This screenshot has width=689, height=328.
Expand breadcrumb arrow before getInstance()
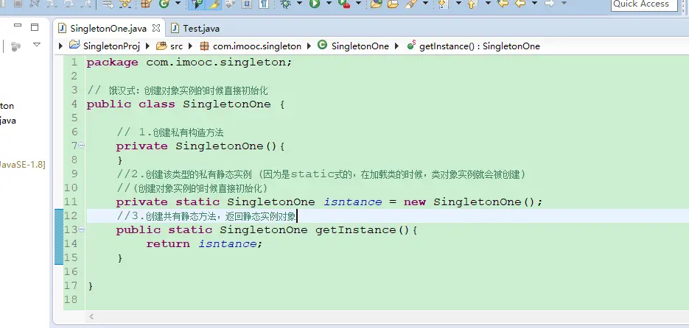pyautogui.click(x=397, y=46)
